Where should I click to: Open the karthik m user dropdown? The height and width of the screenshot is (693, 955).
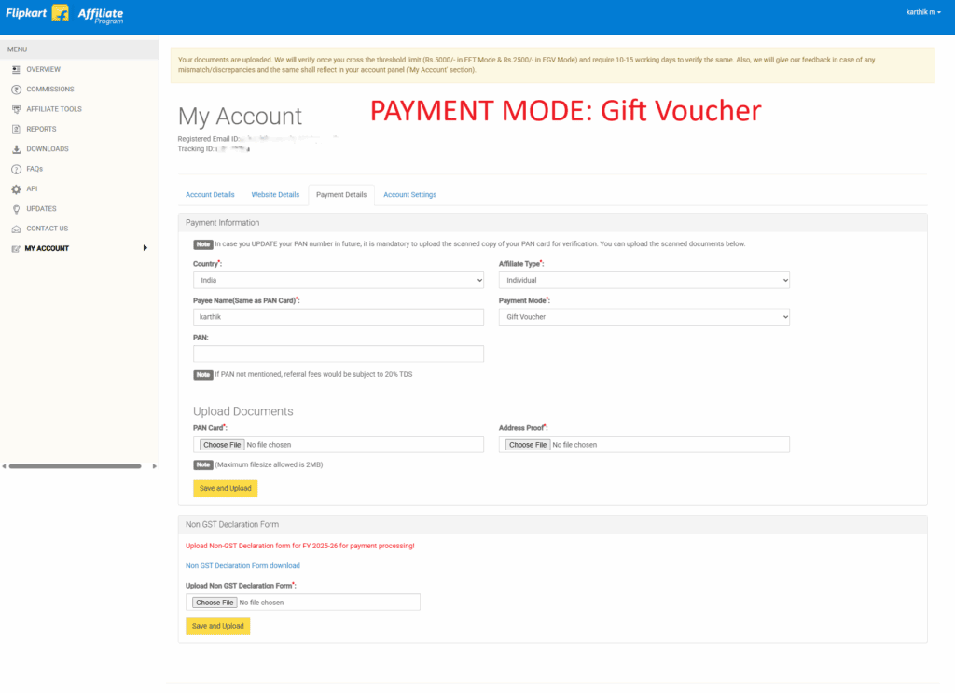tap(923, 12)
